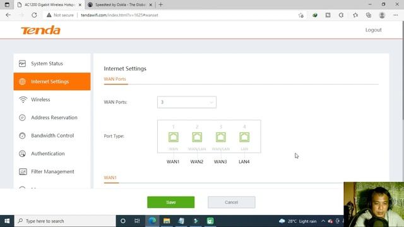Select the port 1 WAN port icon
404x227 pixels.
(x=174, y=137)
